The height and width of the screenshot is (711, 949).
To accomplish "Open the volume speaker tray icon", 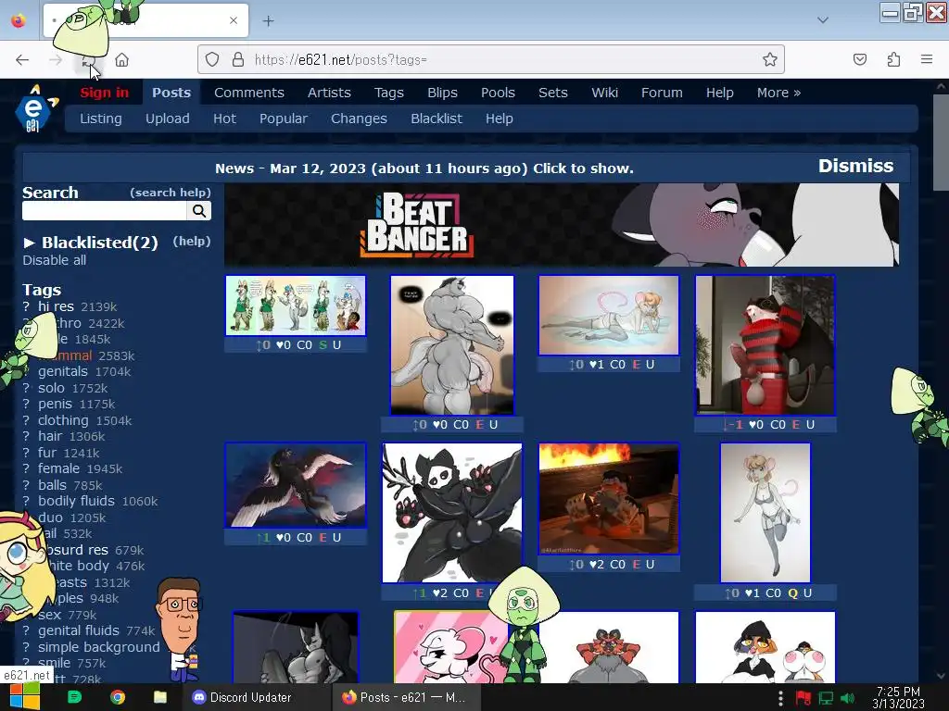I will pyautogui.click(x=848, y=698).
